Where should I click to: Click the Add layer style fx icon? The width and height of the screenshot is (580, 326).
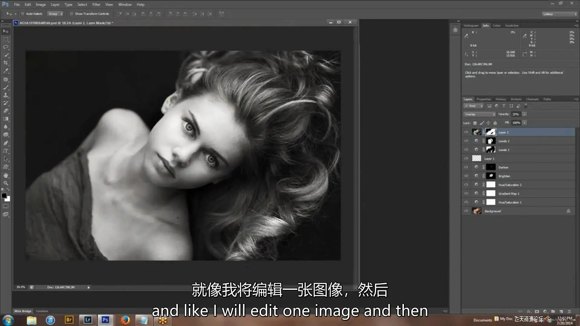(529, 311)
